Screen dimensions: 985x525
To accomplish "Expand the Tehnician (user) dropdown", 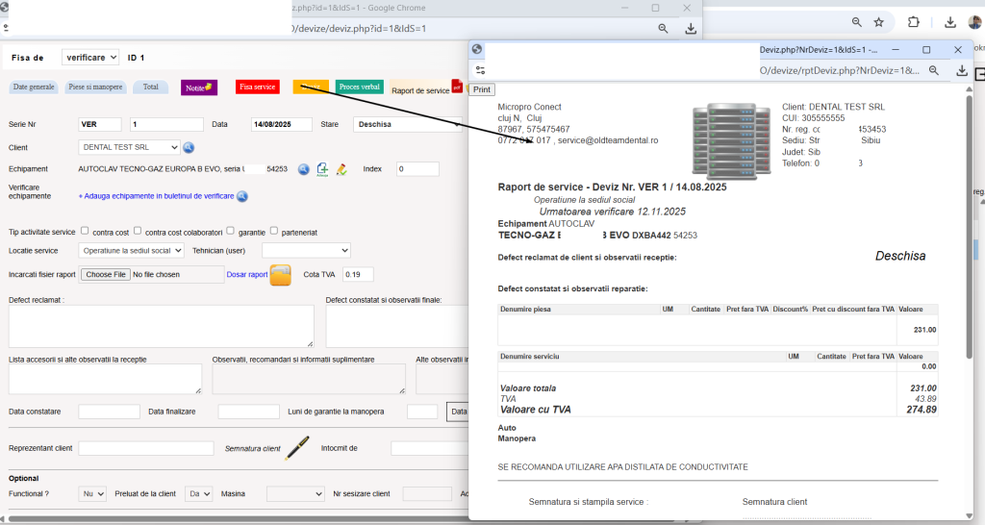I will click(306, 251).
